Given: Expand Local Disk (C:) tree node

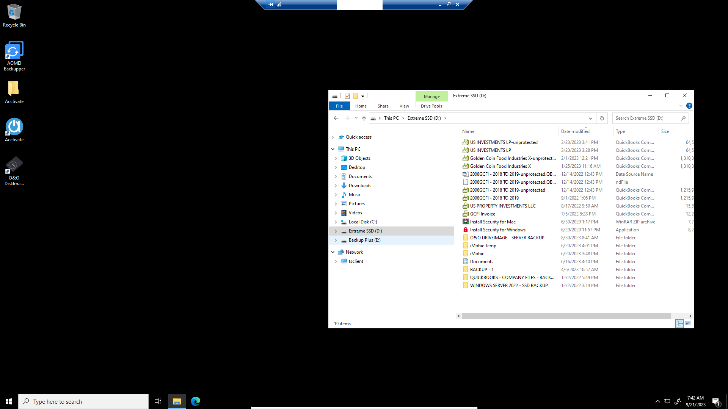Looking at the screenshot, I should tap(336, 222).
